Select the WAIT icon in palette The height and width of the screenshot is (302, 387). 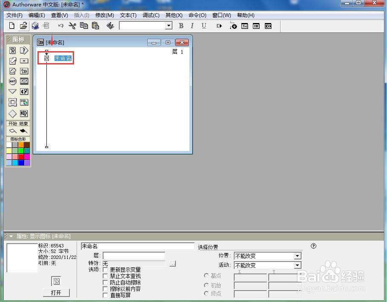[13, 81]
